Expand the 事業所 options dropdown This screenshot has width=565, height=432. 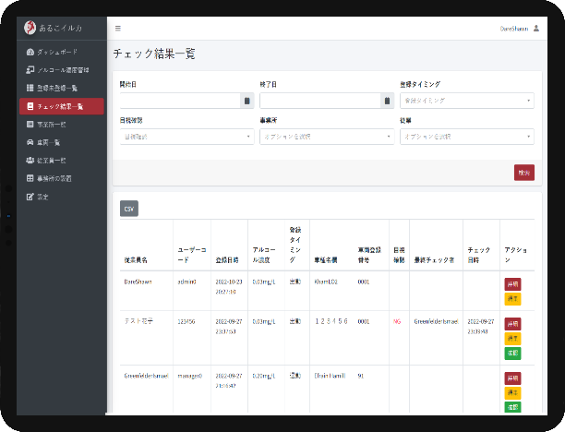[326, 137]
